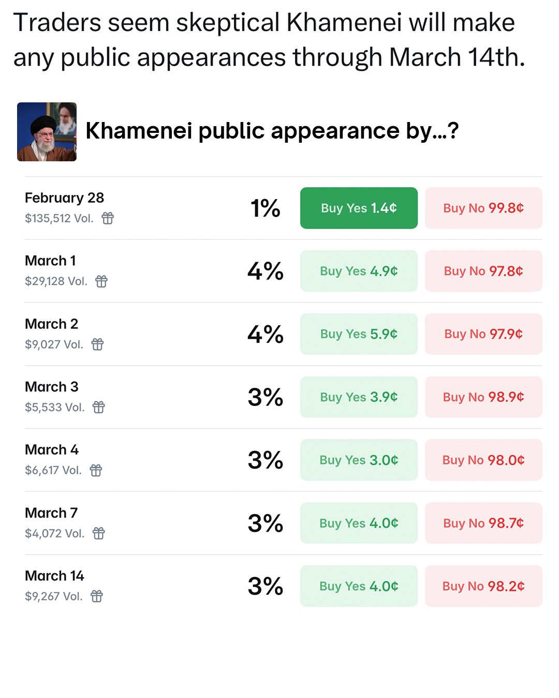Choose Buy Yes 3.9¢ for March 3

click(x=359, y=397)
